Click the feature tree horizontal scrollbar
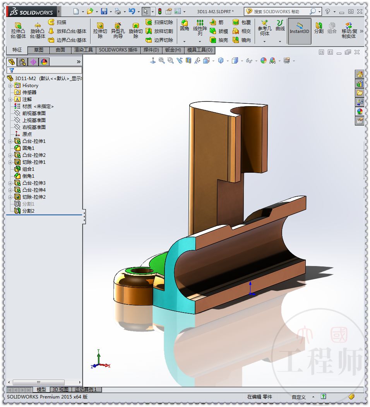Viewport: 370px width, 407px height. [x=38, y=382]
